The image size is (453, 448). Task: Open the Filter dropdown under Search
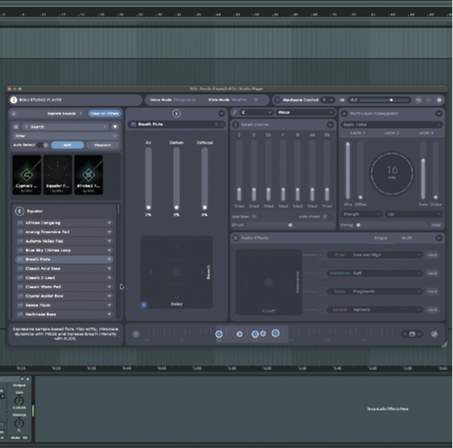(x=65, y=136)
